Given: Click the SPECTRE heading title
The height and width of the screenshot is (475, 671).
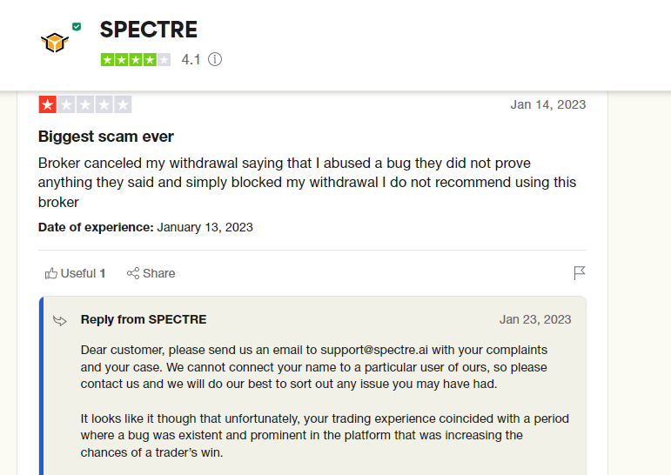Looking at the screenshot, I should click(x=149, y=30).
